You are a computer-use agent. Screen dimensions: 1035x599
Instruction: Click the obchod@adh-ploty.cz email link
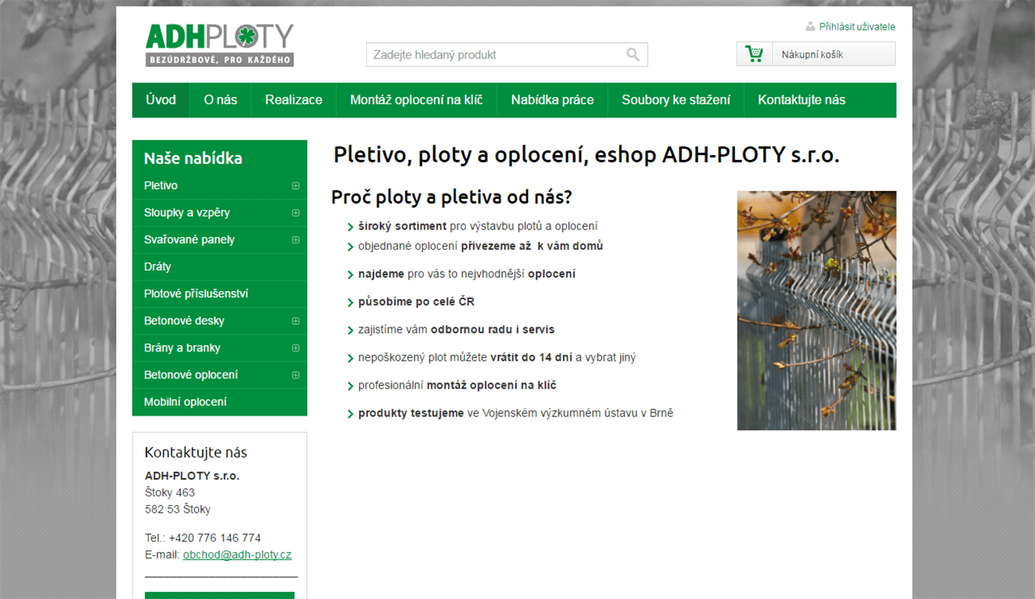pyautogui.click(x=237, y=555)
